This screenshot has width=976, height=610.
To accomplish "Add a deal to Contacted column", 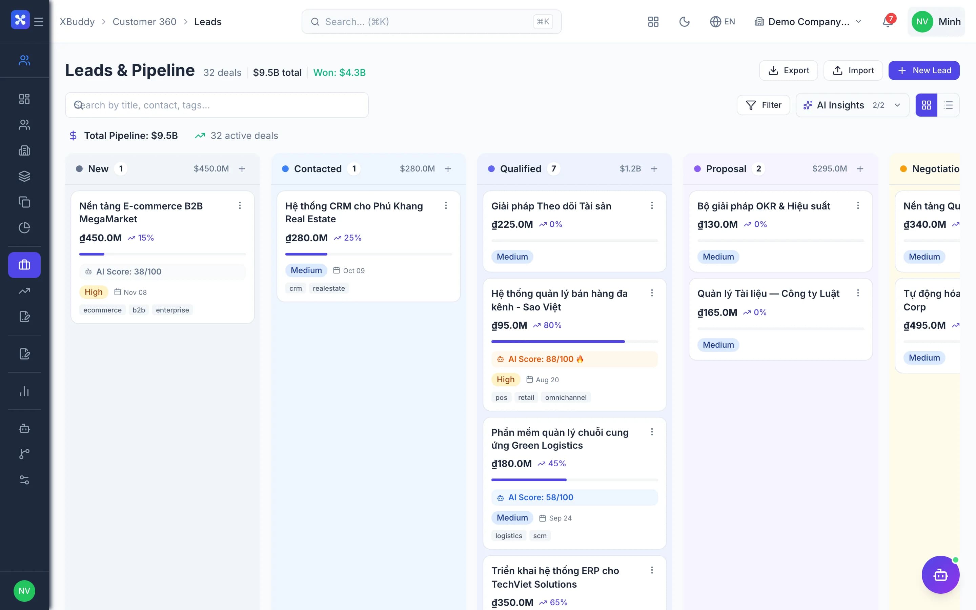I will click(448, 169).
